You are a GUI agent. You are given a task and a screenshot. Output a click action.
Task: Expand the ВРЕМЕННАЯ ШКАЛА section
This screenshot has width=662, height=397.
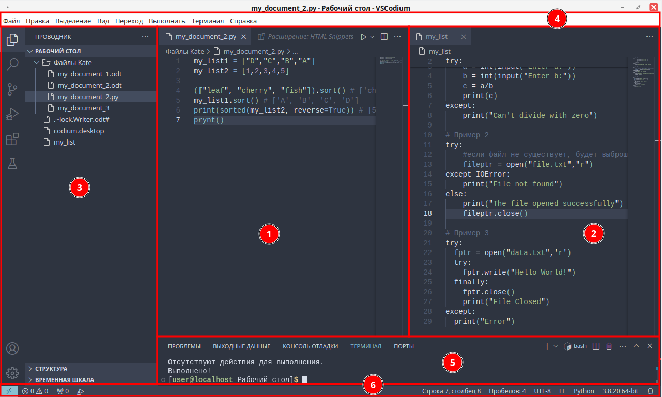coord(64,379)
